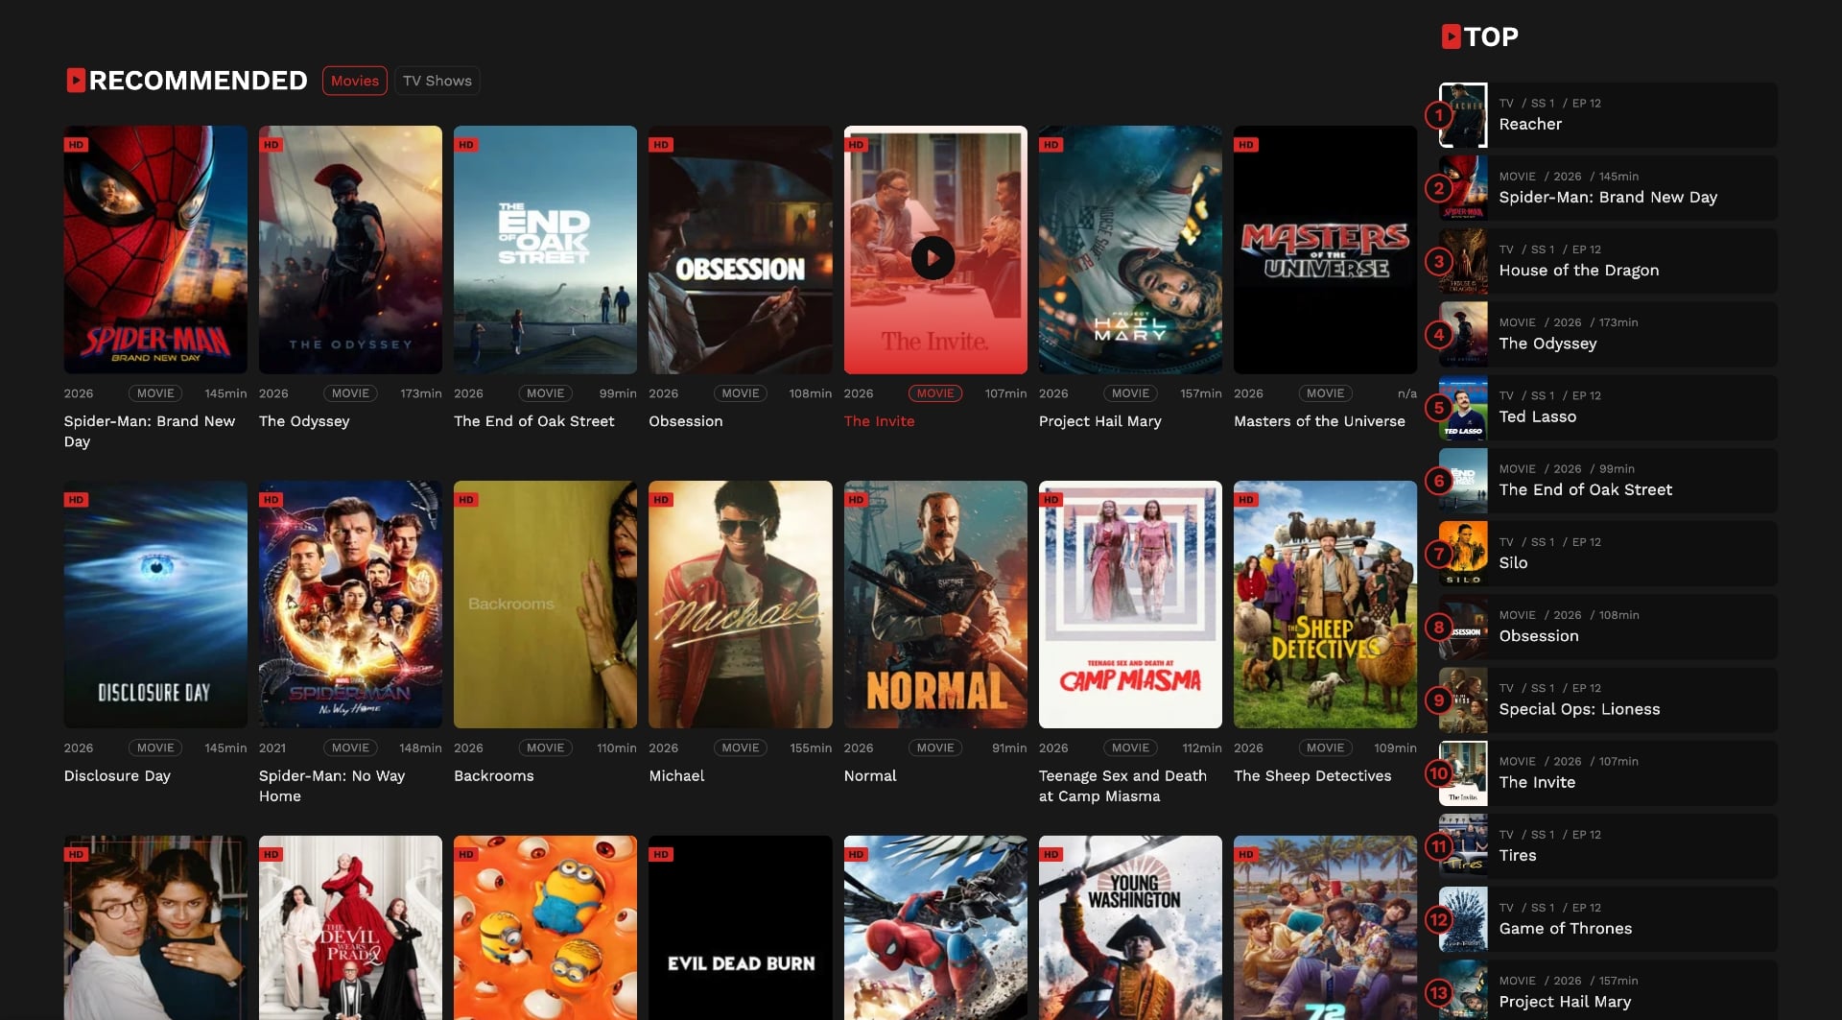The image size is (1842, 1020).
Task: Open the Camp Miasma poster
Action: [x=1130, y=605]
